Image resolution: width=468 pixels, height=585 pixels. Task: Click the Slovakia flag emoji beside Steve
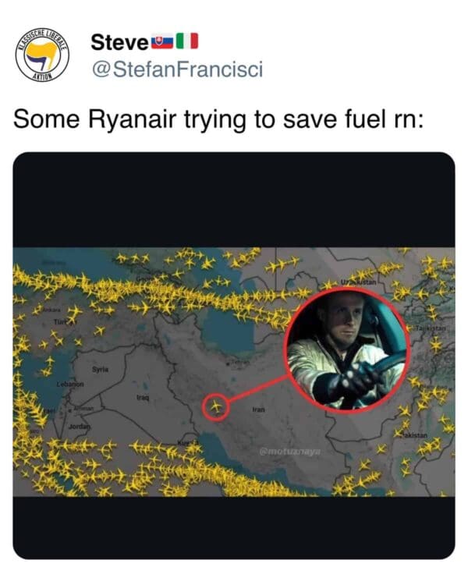click(x=162, y=41)
